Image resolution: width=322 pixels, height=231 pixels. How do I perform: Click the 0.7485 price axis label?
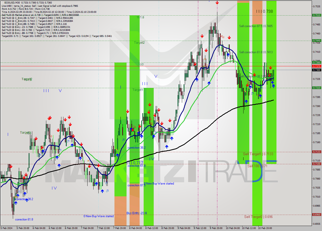coord(316,24)
